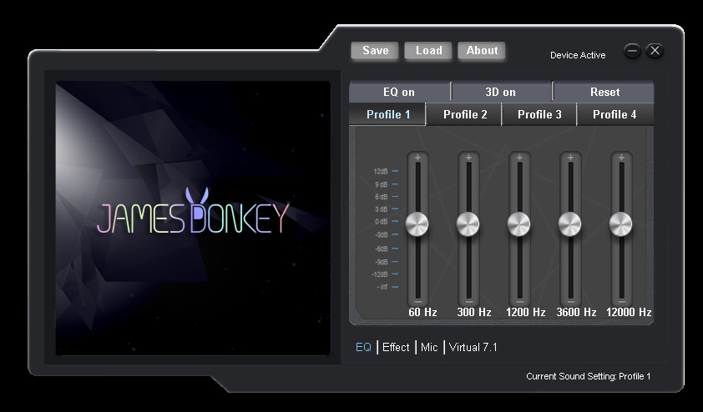703x412 pixels.
Task: Open the EQ section
Action: (363, 347)
